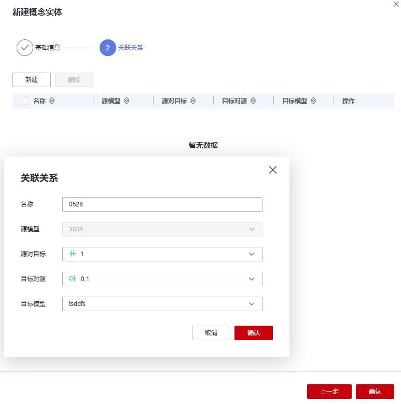Image resolution: width=401 pixels, height=404 pixels.
Task: Click the 目标模型 form label in dialog
Action: pyautogui.click(x=33, y=304)
